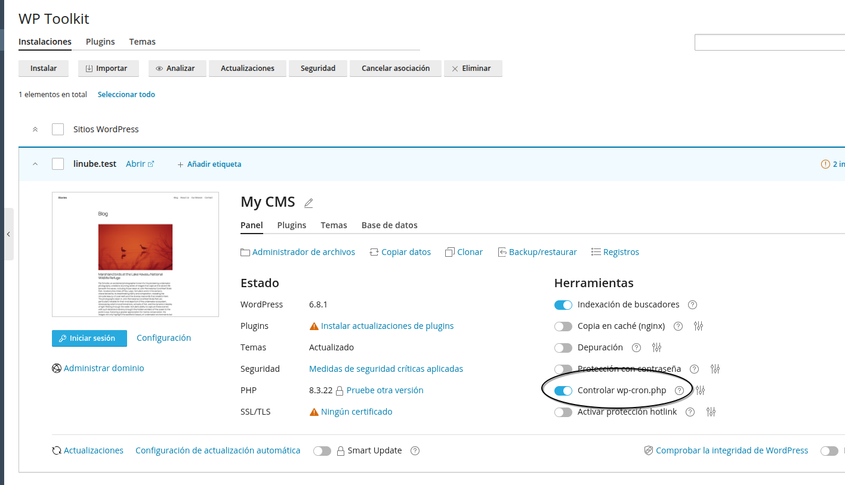Click the Analizar button

pos(177,69)
